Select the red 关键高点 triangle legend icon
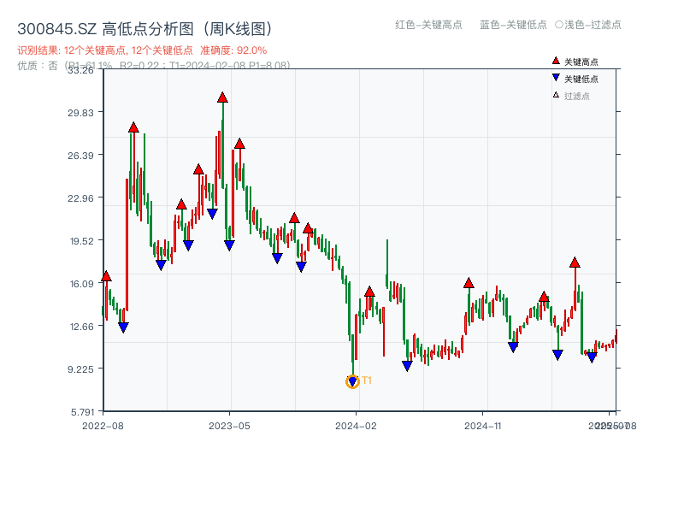 pos(554,60)
